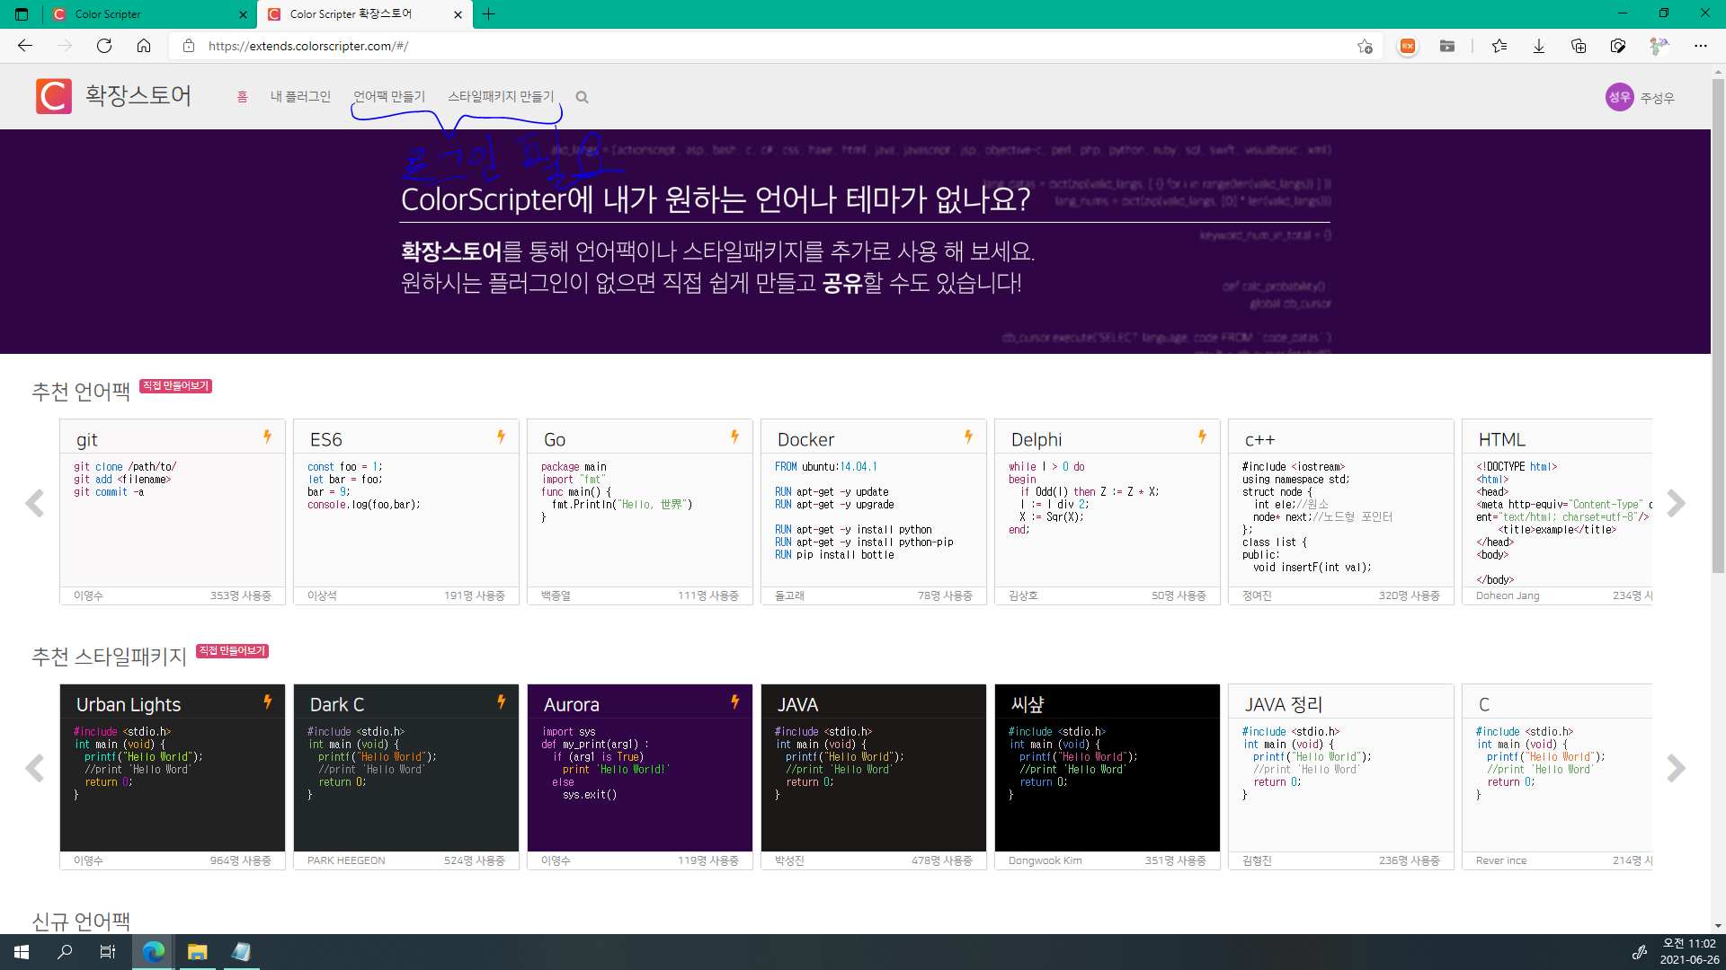
Task: Click the lightning bolt icon on git card
Action: (267, 436)
